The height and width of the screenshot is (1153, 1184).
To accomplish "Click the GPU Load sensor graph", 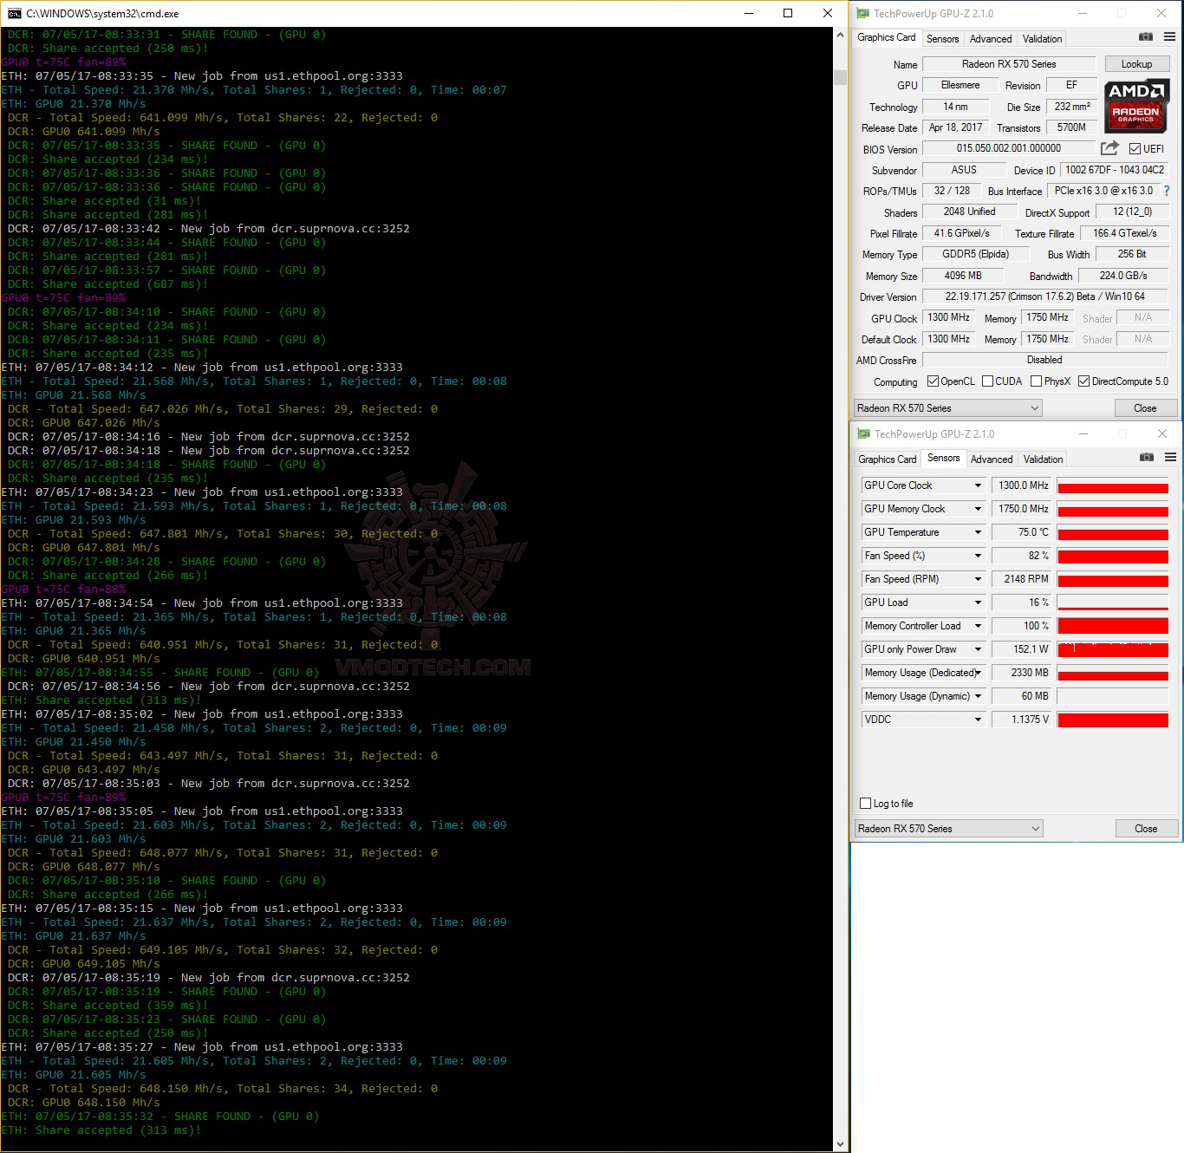I will point(1113,603).
